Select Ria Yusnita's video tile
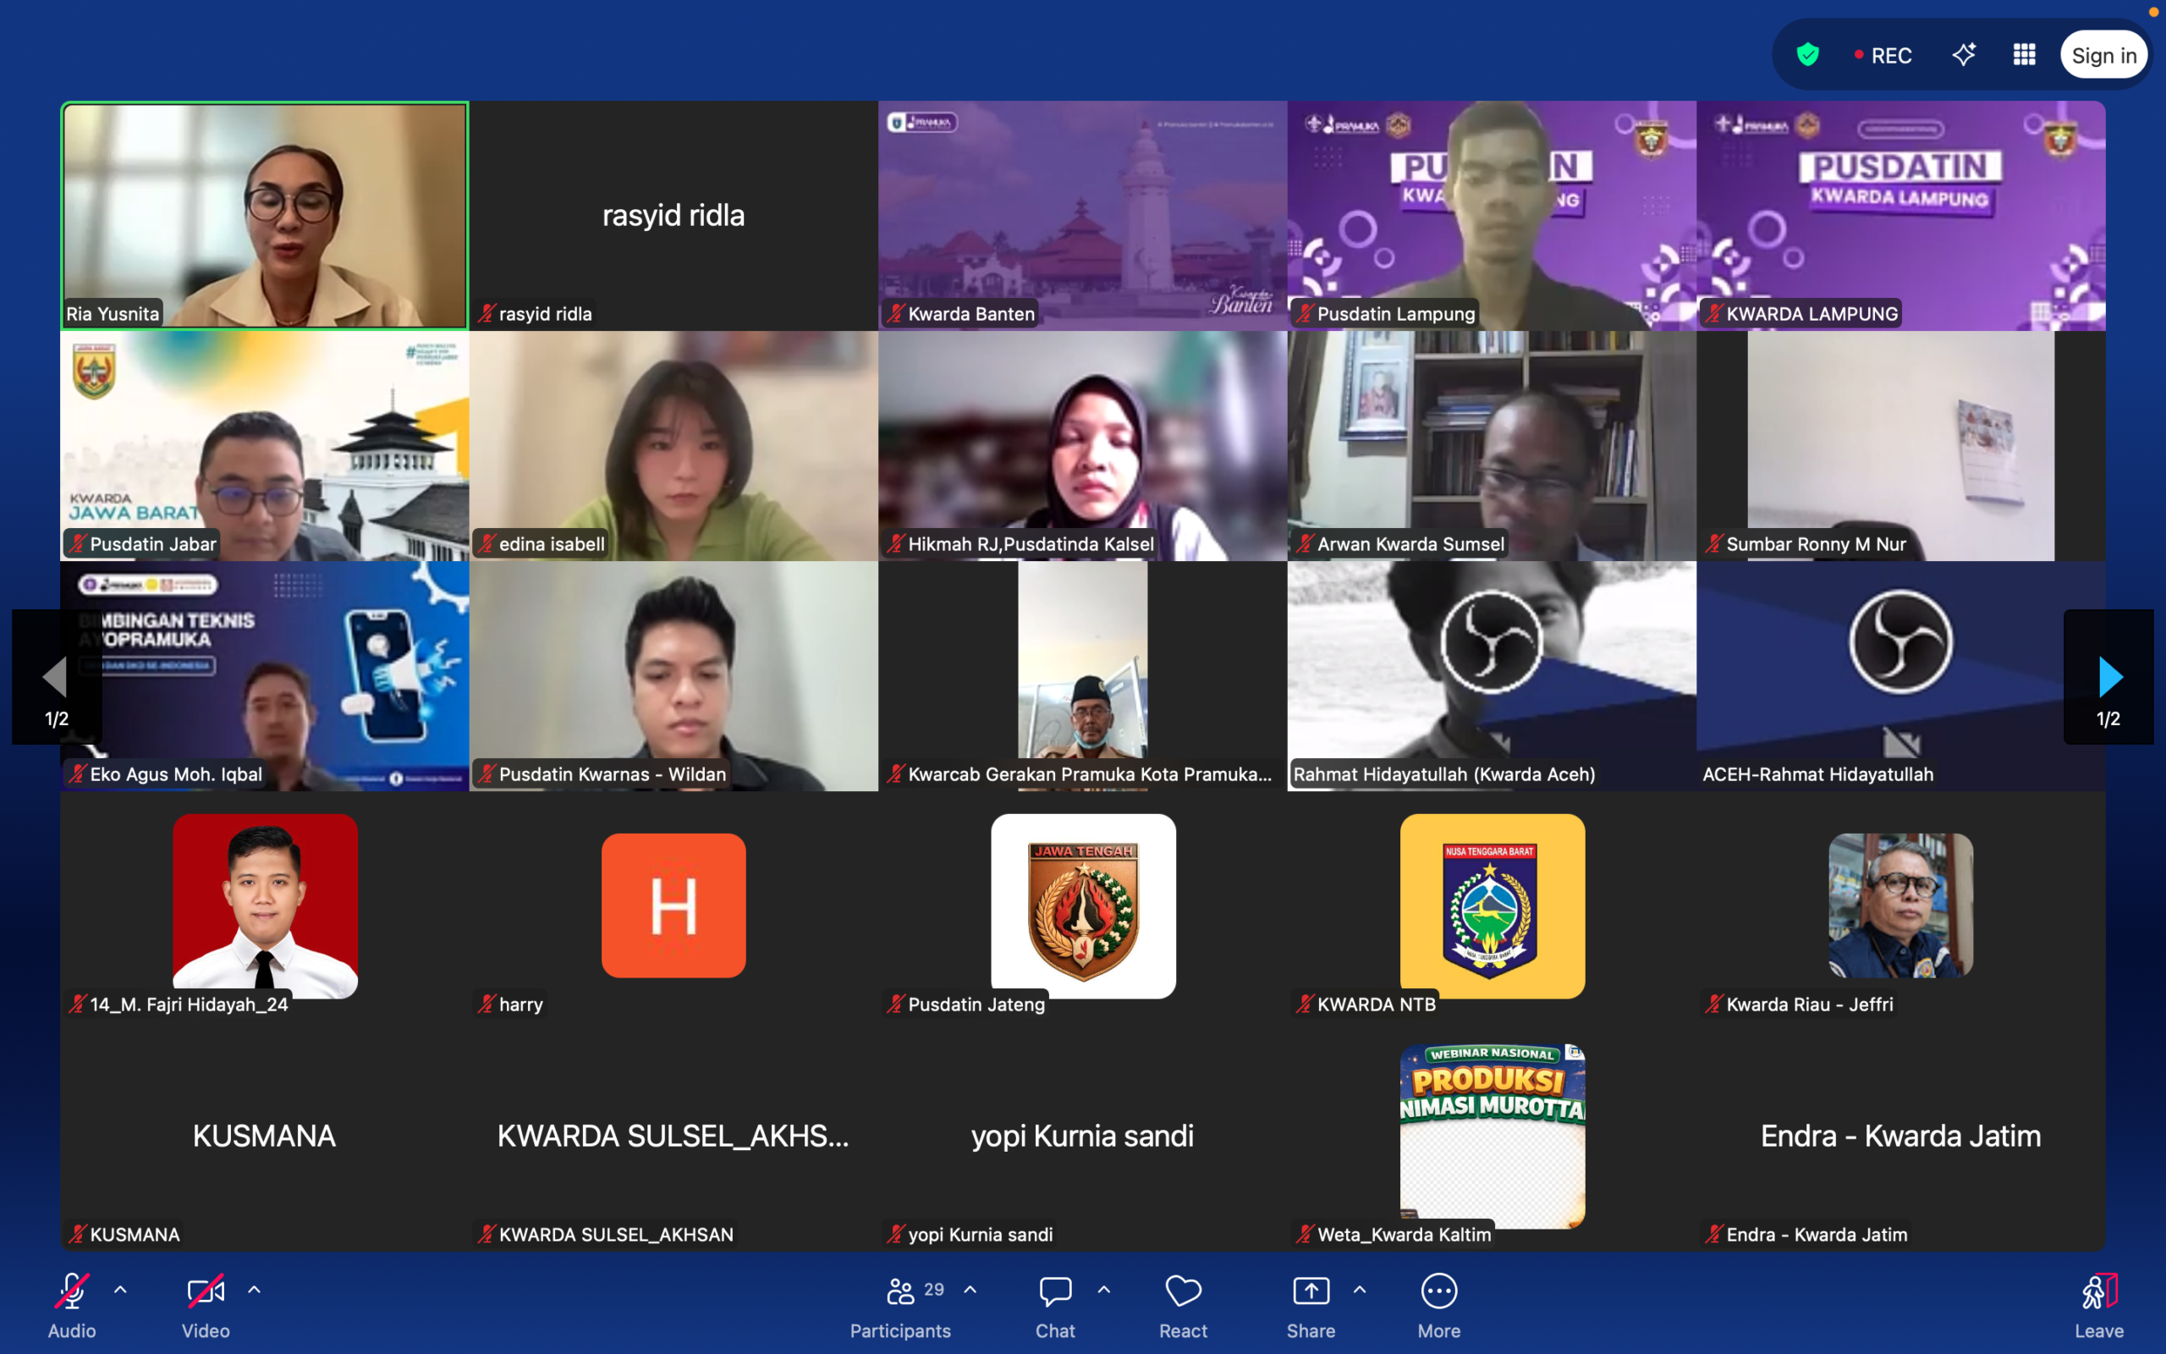 pos(265,215)
